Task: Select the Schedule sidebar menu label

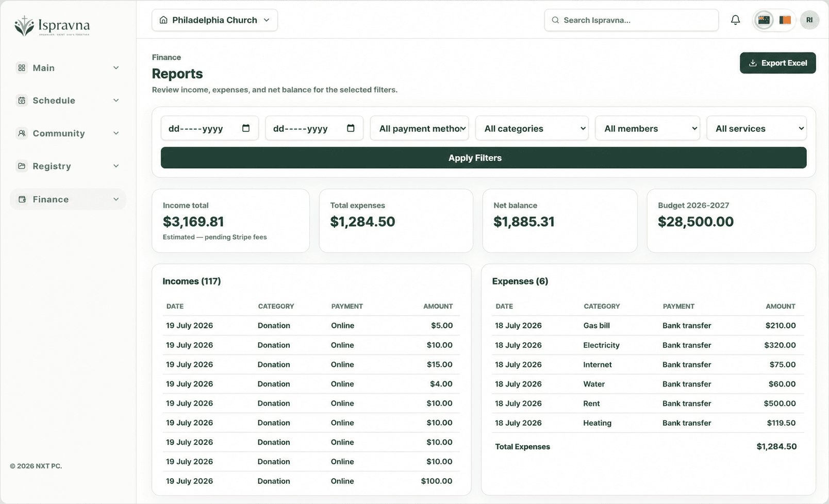Action: [54, 100]
